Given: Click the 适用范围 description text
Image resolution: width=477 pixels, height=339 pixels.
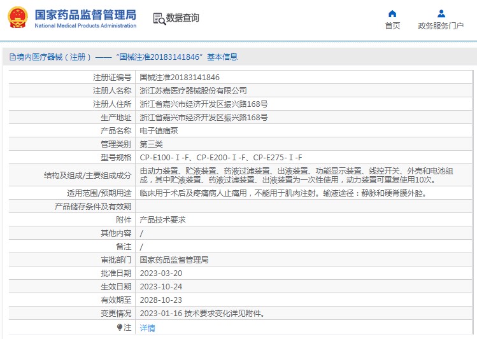Looking at the screenshot, I should [283, 193].
